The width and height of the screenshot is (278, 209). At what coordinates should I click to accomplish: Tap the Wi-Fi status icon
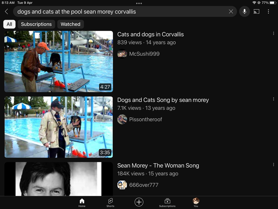254,3
